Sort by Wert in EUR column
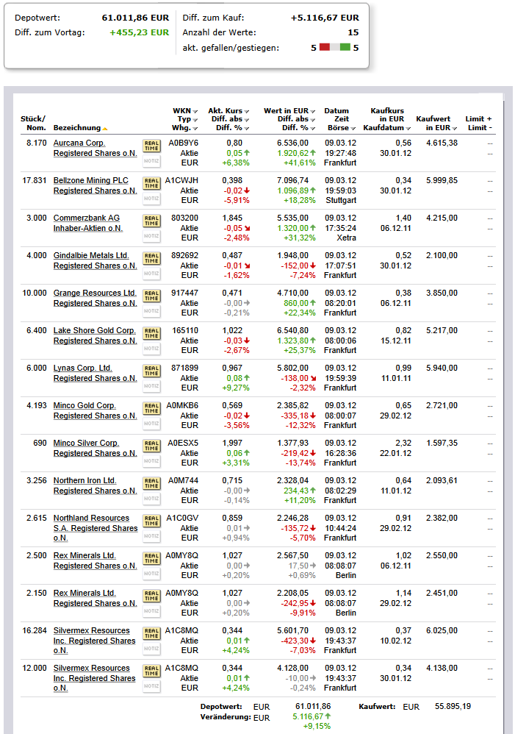 point(289,111)
